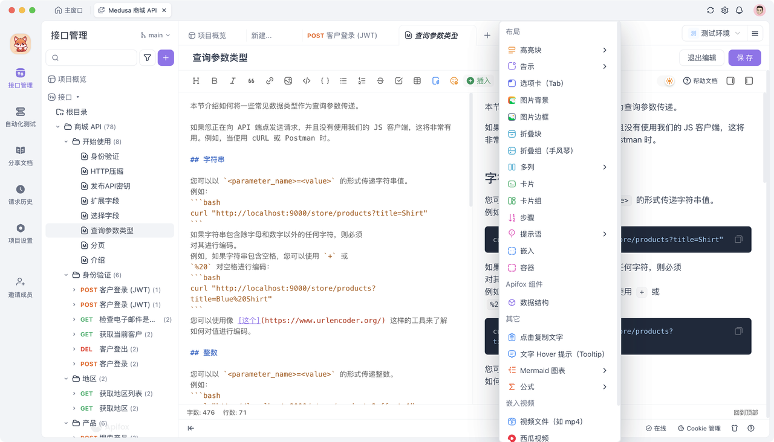Open 请求历史 in left sidebar
The image size is (774, 442).
coord(21,195)
